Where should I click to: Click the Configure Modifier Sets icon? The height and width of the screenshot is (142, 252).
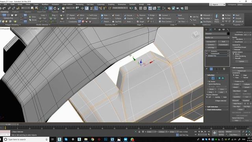[x=224, y=69]
